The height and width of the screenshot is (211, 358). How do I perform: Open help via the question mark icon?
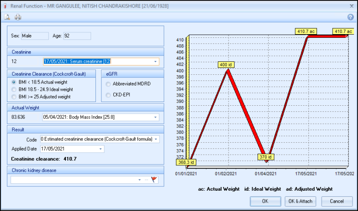coord(350,17)
